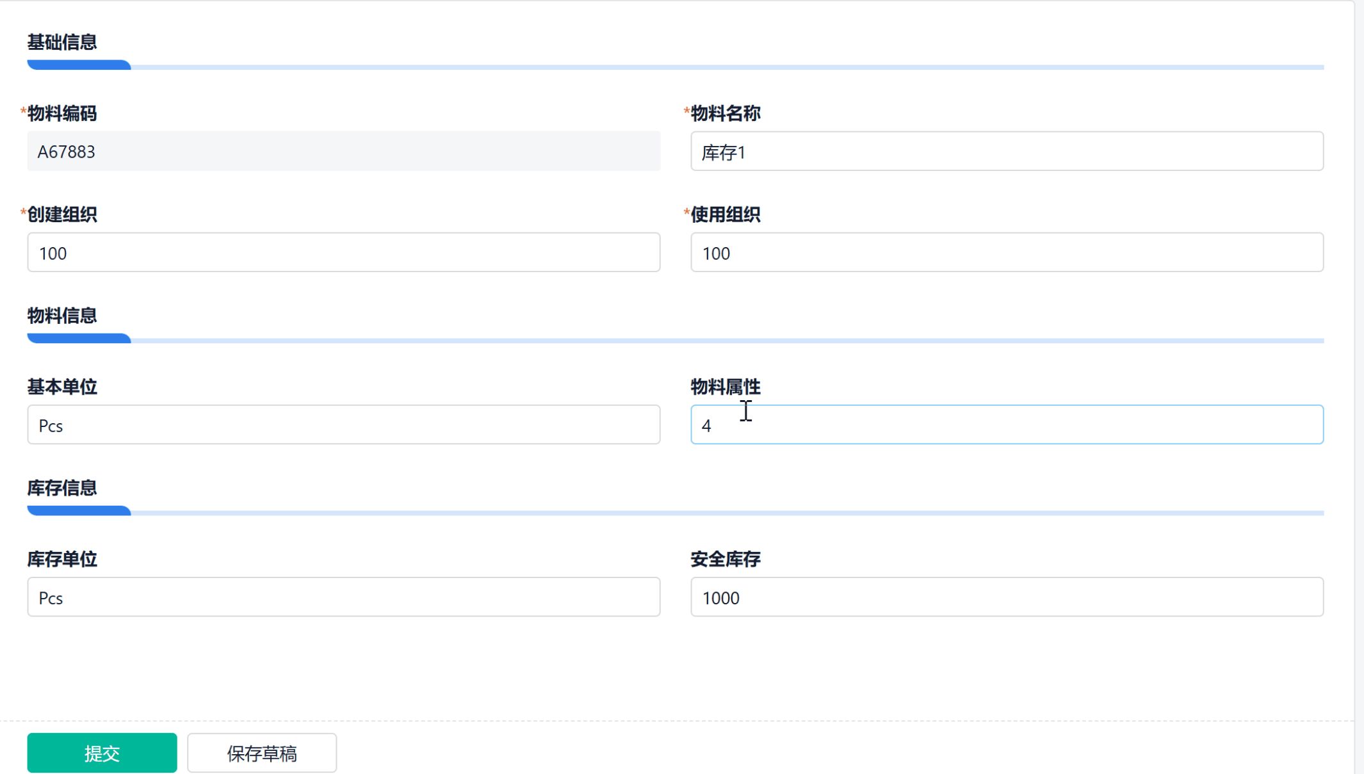
Task: Click the 使用组织 label text
Action: [x=725, y=214]
